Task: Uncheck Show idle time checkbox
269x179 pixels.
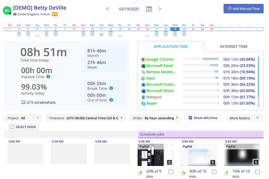Action: point(190,118)
